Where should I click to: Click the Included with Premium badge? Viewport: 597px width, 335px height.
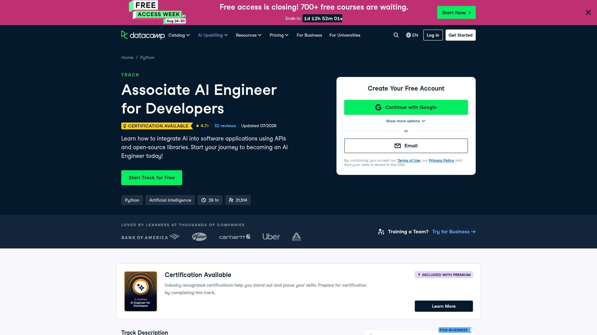point(444,275)
